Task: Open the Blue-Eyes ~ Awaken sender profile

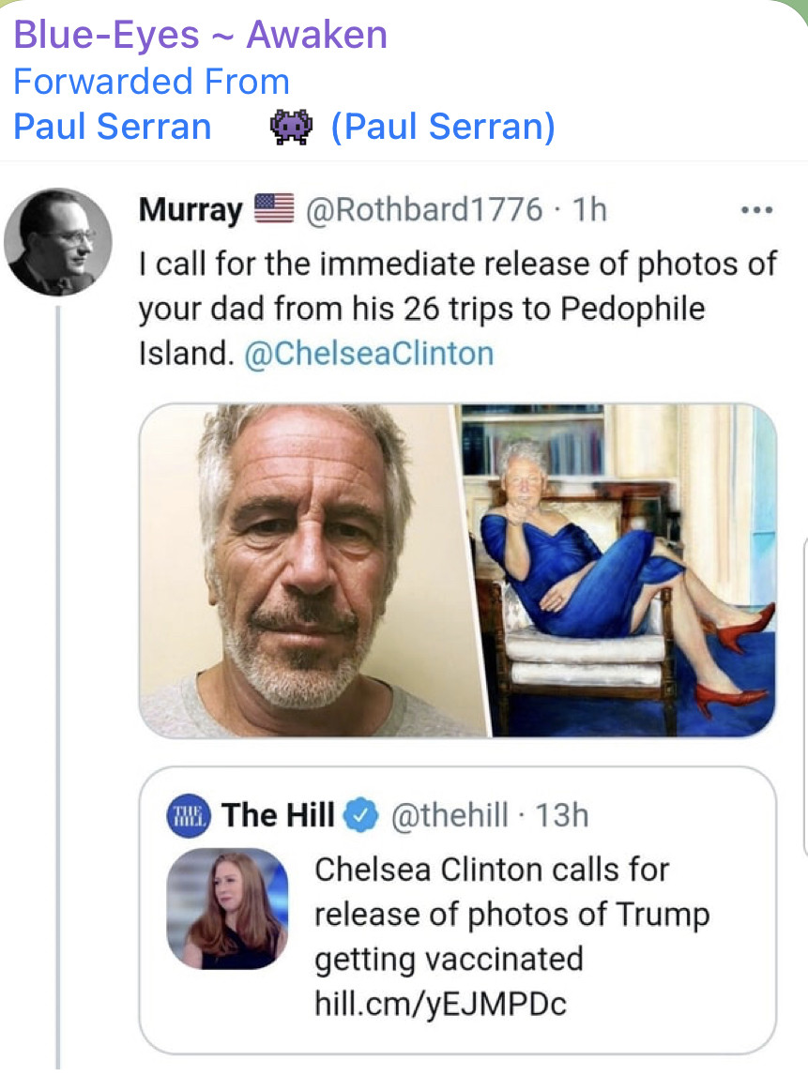Action: click(200, 36)
